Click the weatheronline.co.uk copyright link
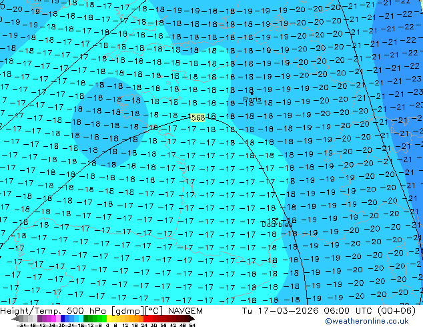The width and height of the screenshot is (423, 327). point(366,321)
